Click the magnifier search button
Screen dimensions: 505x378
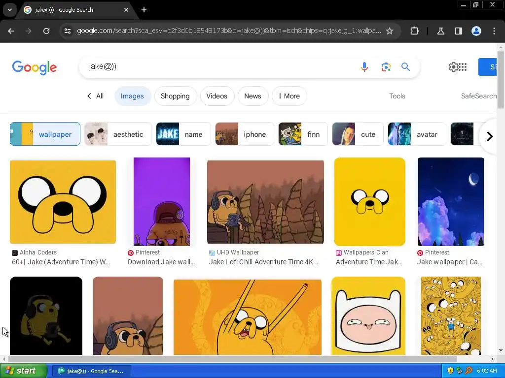[405, 67]
